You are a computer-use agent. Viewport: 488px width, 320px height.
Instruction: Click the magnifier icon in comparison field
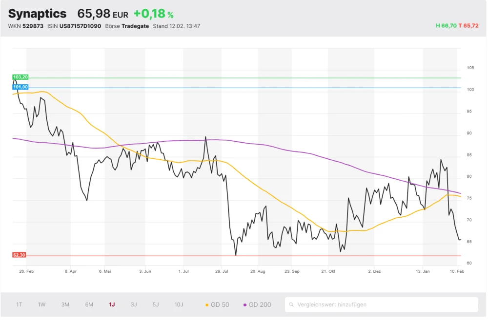coord(292,305)
